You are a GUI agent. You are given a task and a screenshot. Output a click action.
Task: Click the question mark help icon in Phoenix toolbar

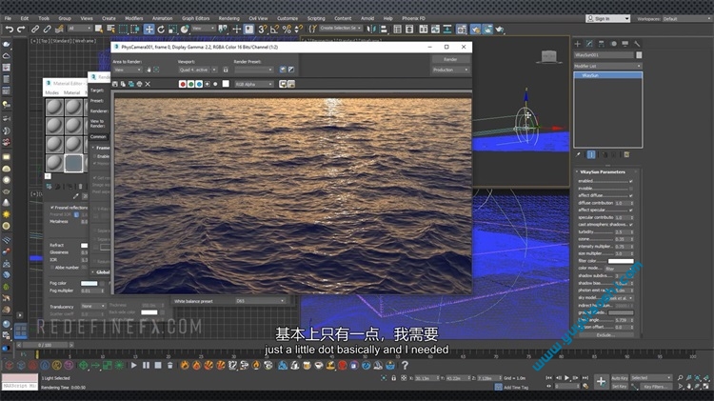pos(405,365)
